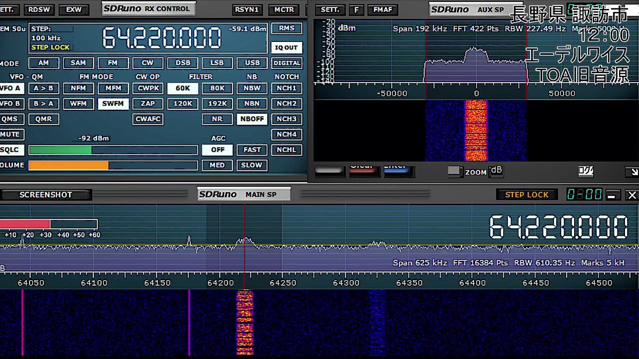639x359 pixels.
Task: Choose the NFM FM mode
Action: click(x=78, y=88)
